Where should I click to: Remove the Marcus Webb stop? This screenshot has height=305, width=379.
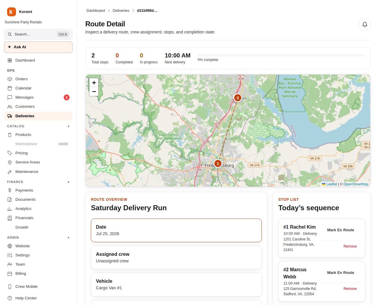350,289
